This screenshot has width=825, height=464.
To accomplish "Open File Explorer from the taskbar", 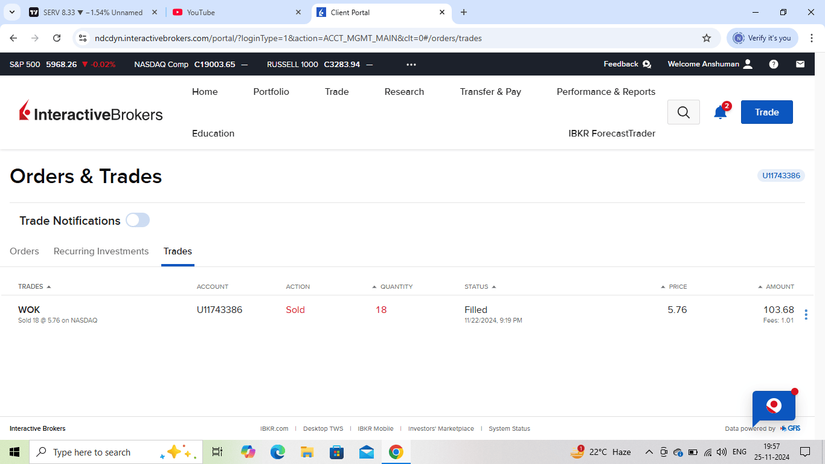I will coord(307,452).
